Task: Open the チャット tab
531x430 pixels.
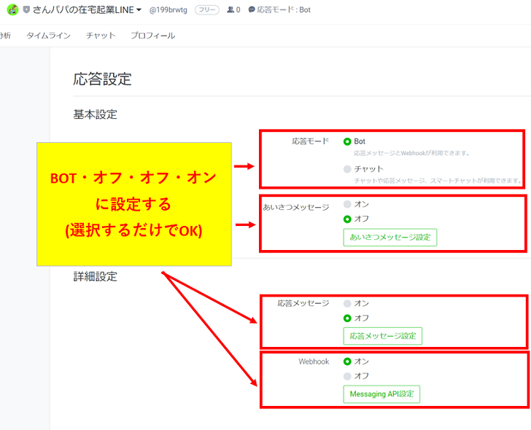Action: 101,36
